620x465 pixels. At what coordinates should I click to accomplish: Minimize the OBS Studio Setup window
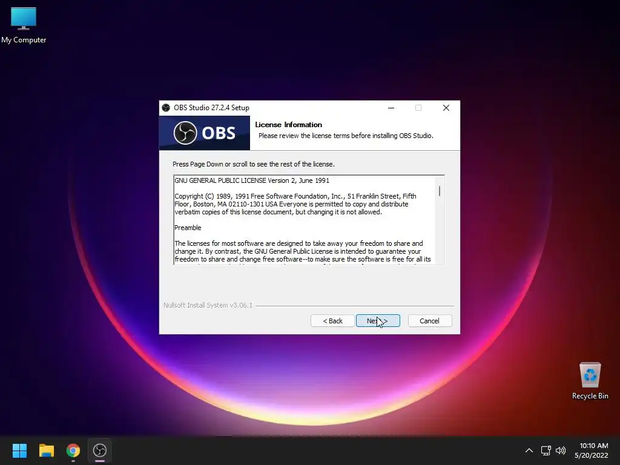[391, 108]
